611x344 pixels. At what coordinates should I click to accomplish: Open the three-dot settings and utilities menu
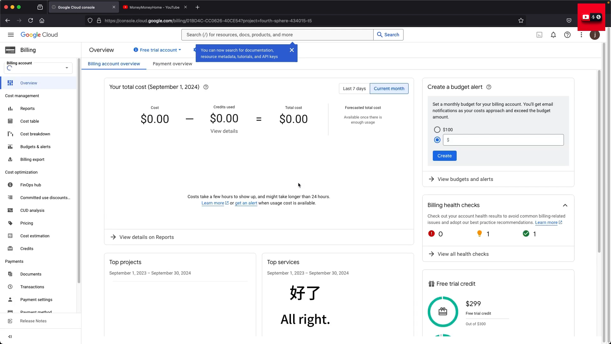coord(581,35)
